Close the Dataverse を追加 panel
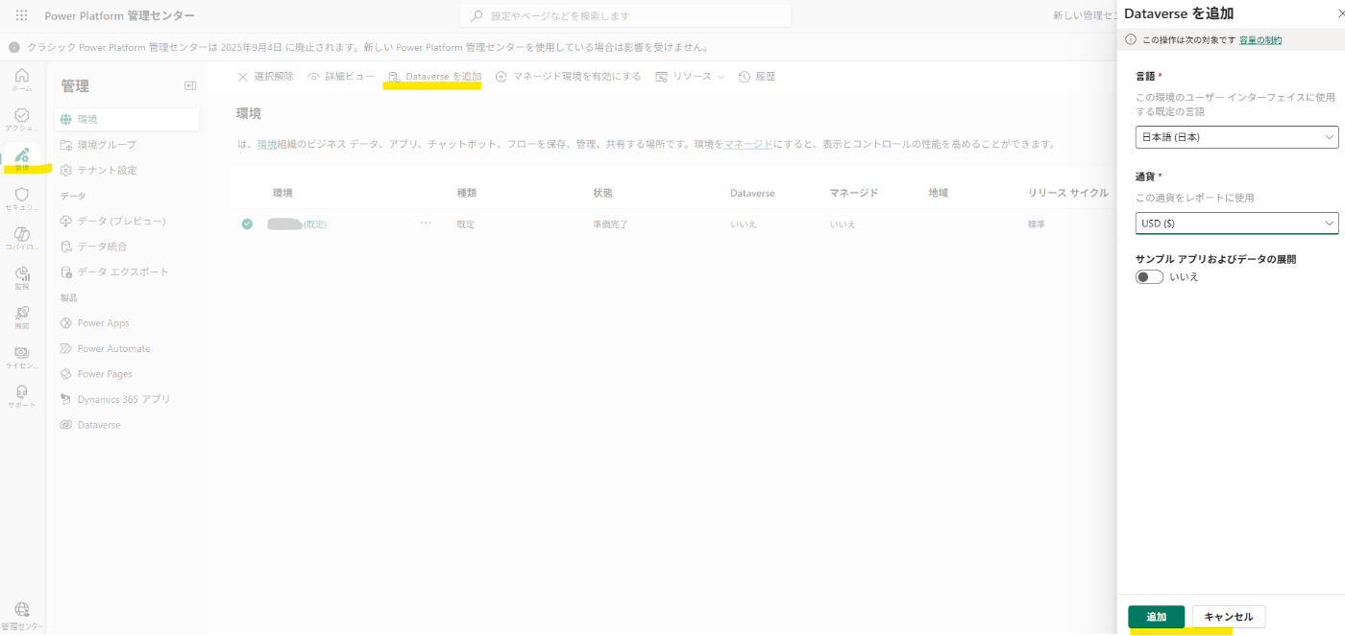Image resolution: width=1345 pixels, height=636 pixels. coord(1341,13)
